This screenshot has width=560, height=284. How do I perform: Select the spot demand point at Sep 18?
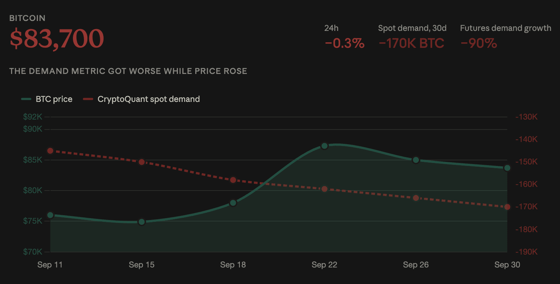(x=233, y=180)
